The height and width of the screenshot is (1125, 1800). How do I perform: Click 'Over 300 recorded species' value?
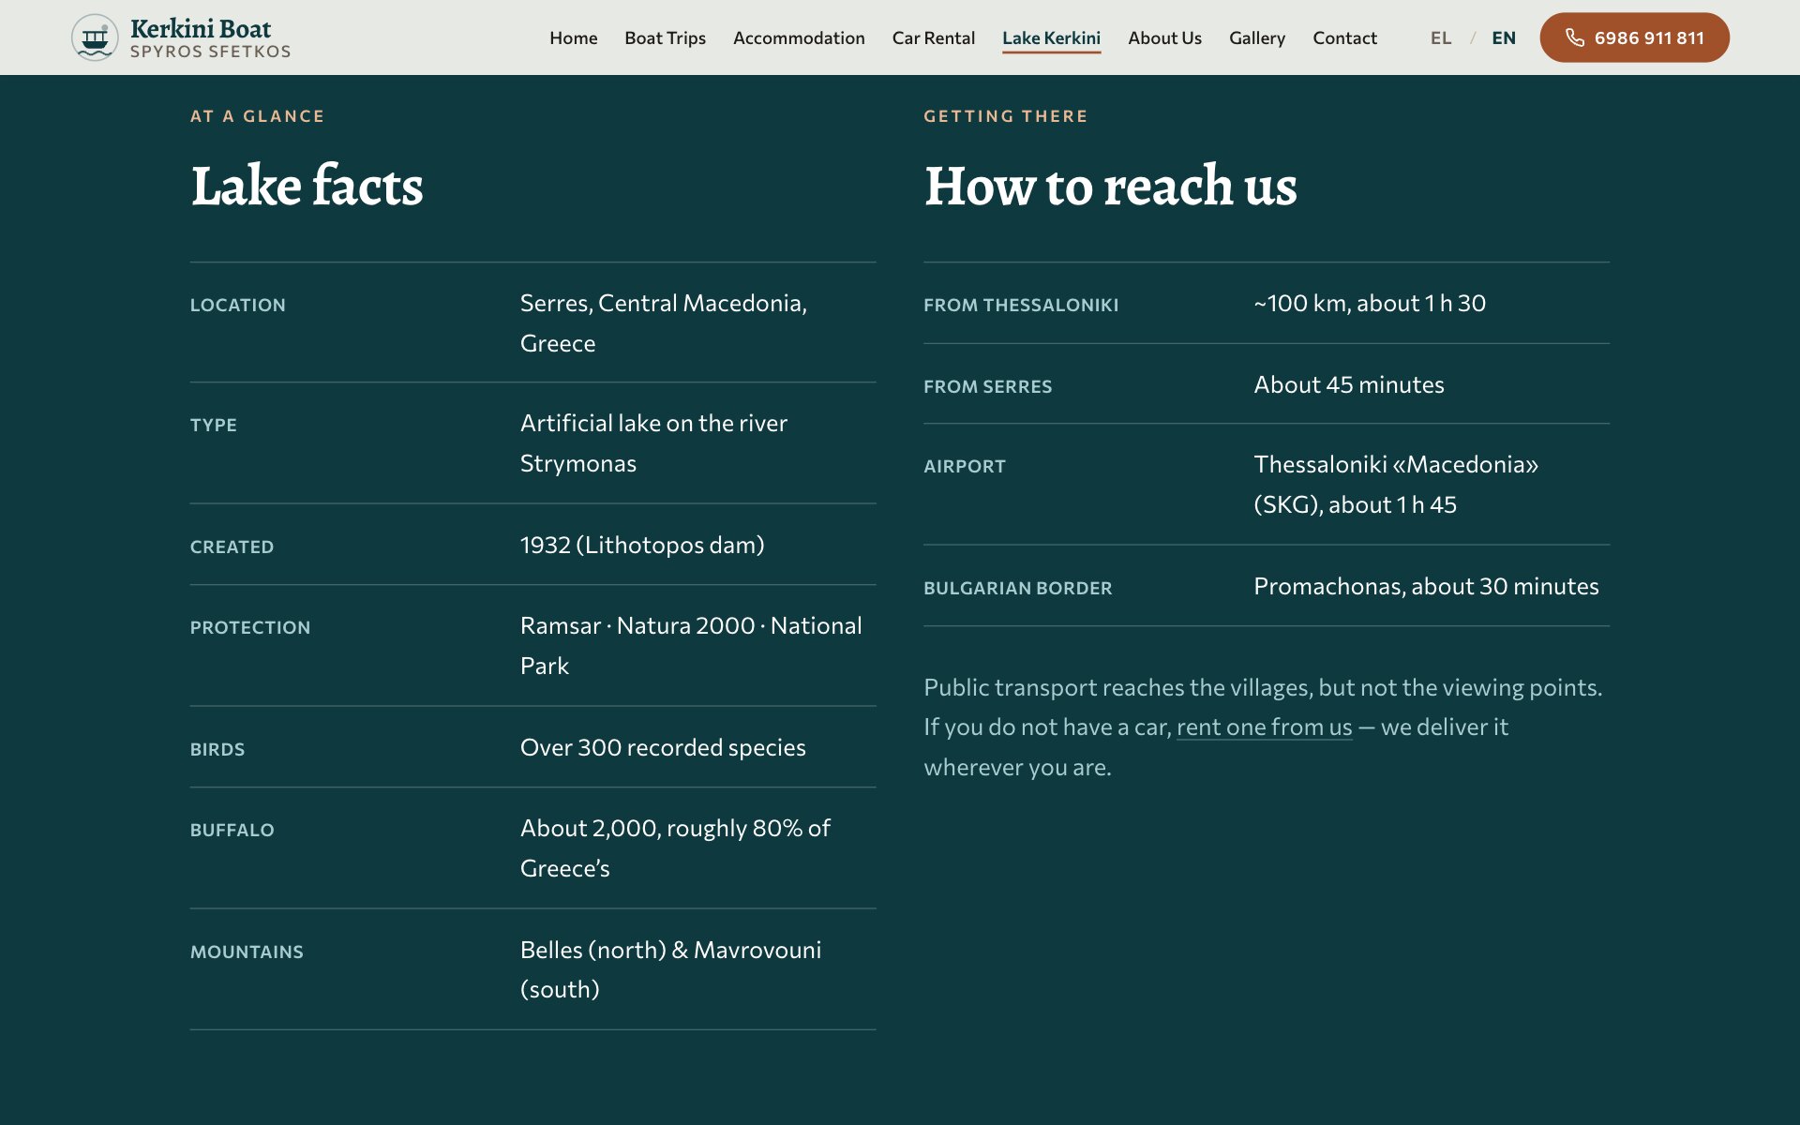click(x=663, y=747)
